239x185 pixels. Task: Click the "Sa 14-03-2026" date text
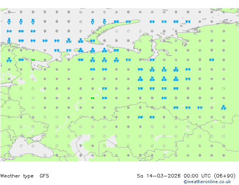(x=159, y=176)
